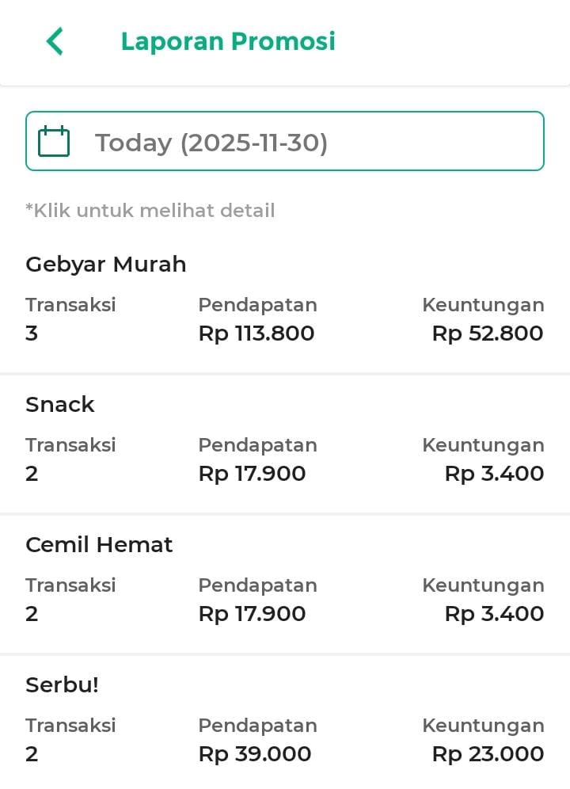570x789 pixels.
Task: Click Gebyar Murah profit Rp 52.800
Action: point(488,334)
